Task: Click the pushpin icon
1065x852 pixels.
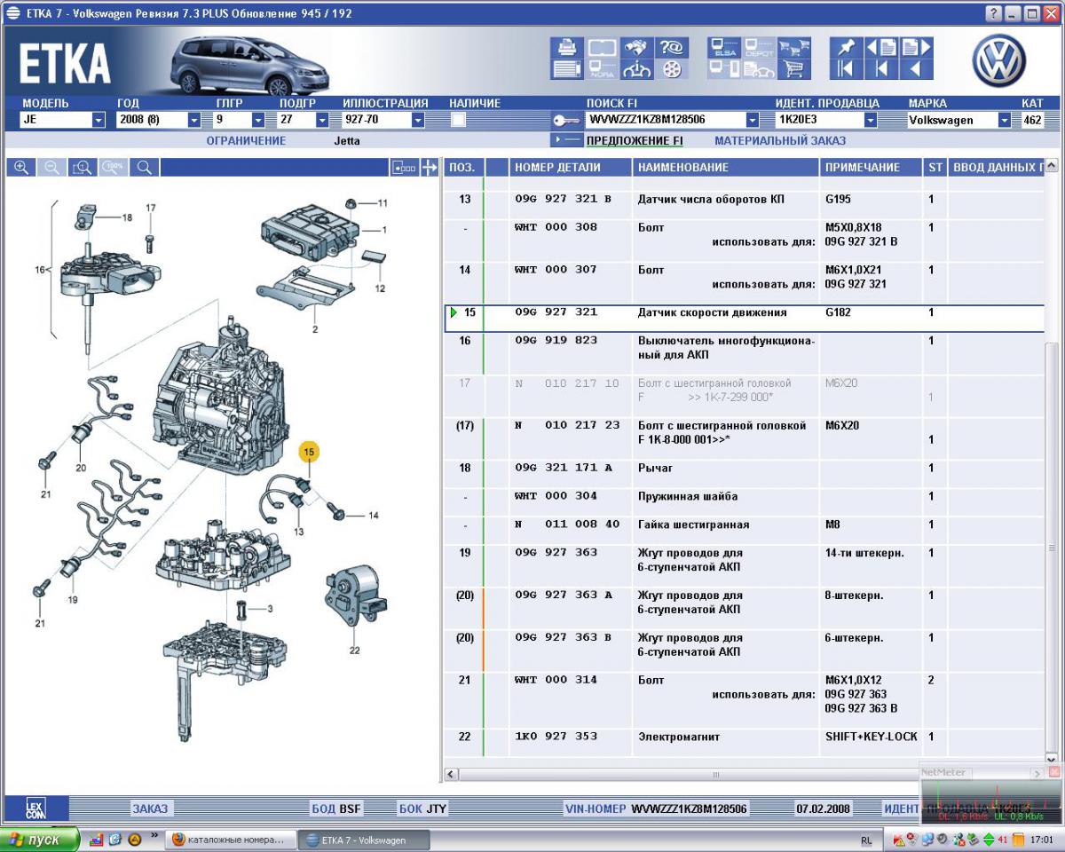Action: click(x=846, y=48)
